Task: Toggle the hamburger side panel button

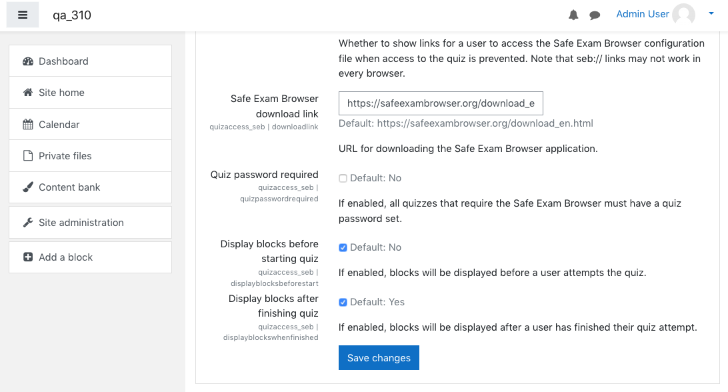Action: (x=22, y=15)
